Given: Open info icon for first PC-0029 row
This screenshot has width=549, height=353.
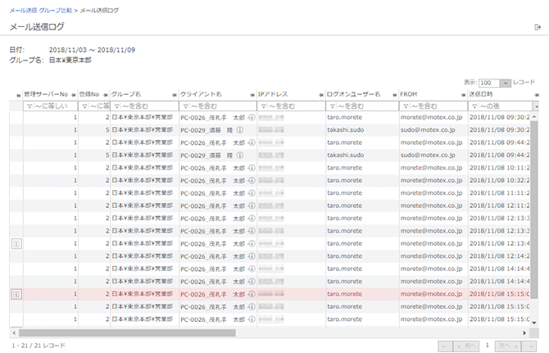Looking at the screenshot, I should pos(251,129).
